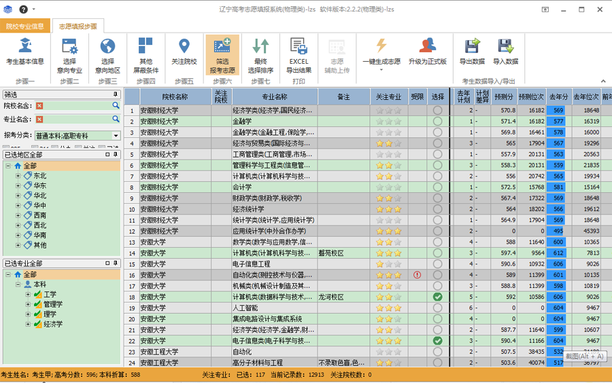Screen dimensions: 612x383
Task: Expand the 工学 major category node
Action: (x=28, y=294)
